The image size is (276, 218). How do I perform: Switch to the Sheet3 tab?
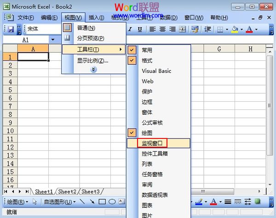pyautogui.click(x=91, y=191)
